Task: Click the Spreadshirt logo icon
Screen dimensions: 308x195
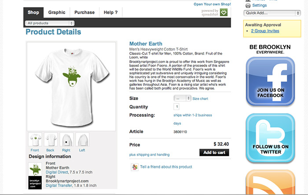Action: [x=224, y=12]
